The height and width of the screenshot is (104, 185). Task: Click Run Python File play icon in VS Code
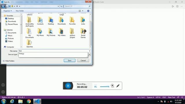[173, 6]
